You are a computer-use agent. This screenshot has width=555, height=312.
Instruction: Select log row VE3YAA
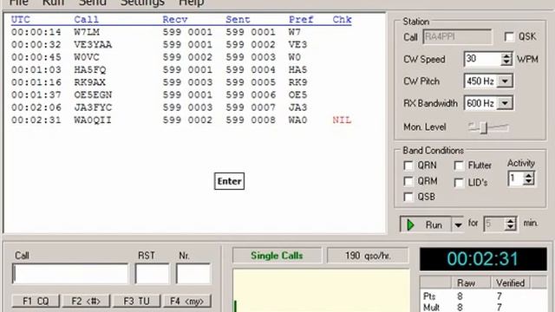click(181, 44)
